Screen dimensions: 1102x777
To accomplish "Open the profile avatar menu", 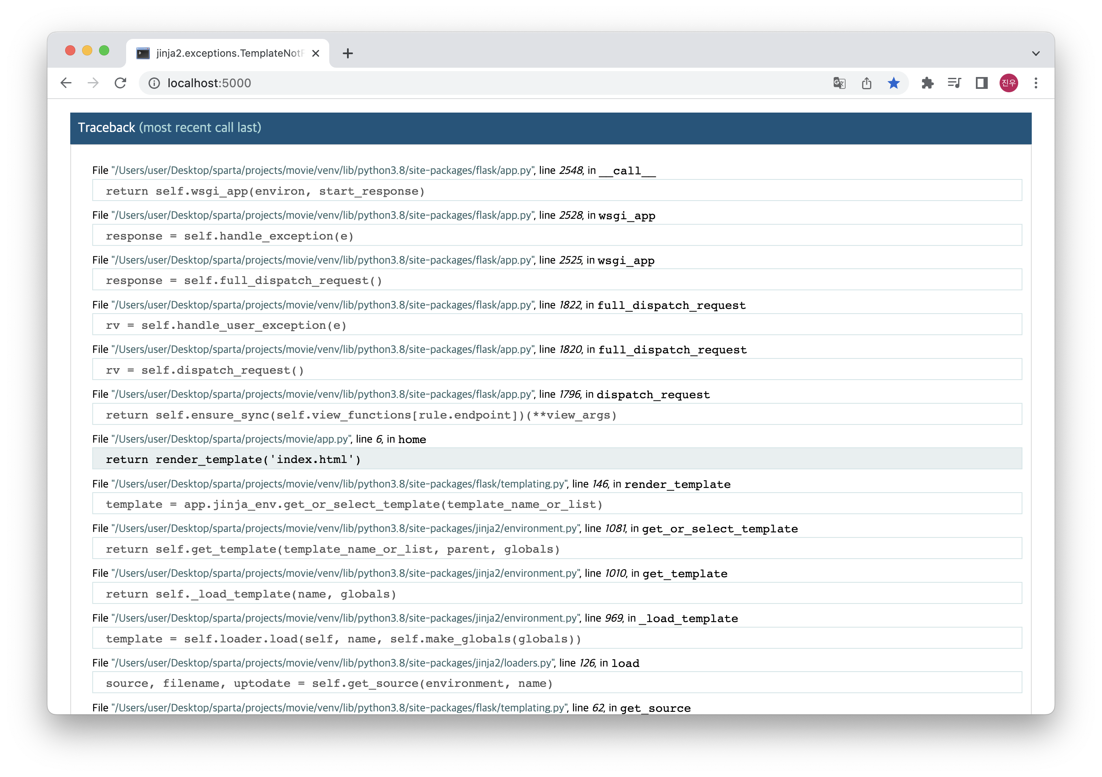I will pyautogui.click(x=1008, y=83).
